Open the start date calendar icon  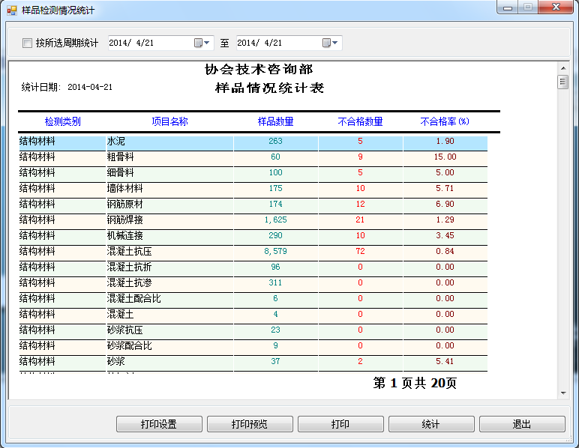click(x=198, y=43)
